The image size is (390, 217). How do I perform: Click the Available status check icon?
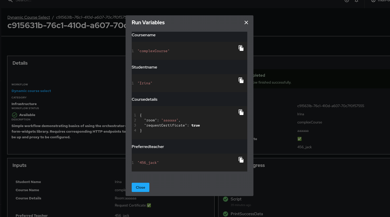pos(15,115)
